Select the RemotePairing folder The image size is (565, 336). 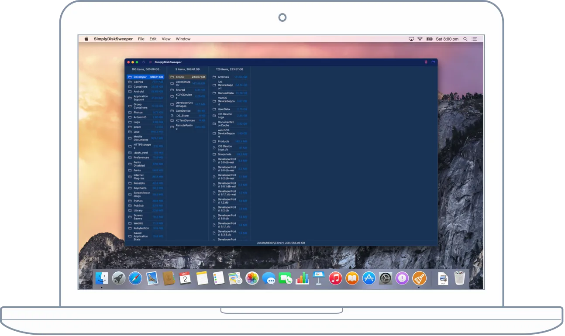[x=188, y=127]
